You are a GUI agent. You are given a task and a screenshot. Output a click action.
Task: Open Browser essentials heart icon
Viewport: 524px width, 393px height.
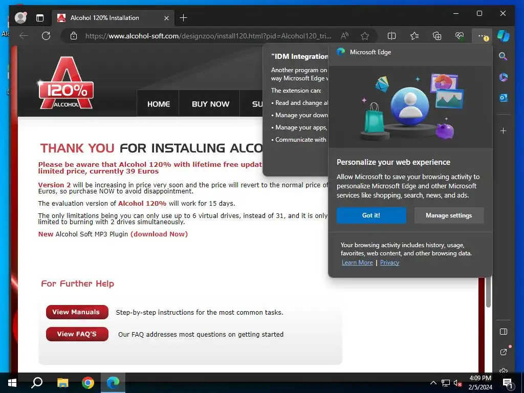pyautogui.click(x=460, y=36)
